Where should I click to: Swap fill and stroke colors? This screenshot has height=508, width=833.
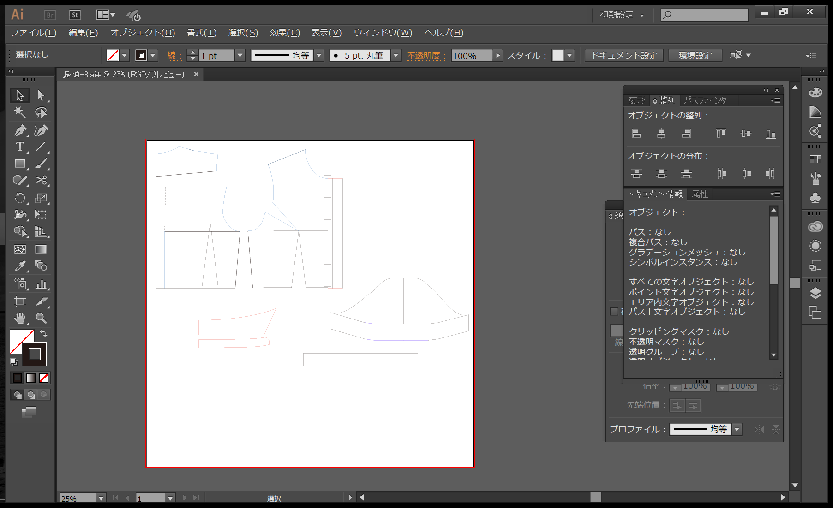[x=43, y=333]
